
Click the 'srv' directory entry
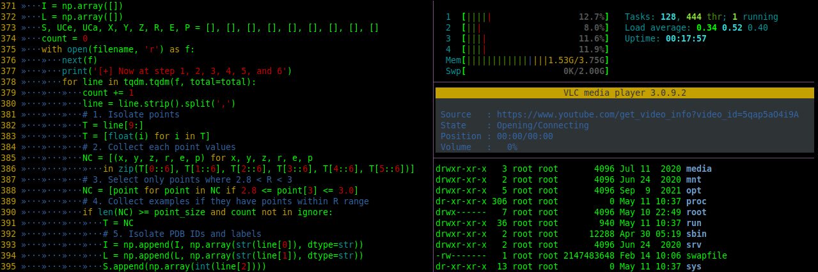point(693,245)
